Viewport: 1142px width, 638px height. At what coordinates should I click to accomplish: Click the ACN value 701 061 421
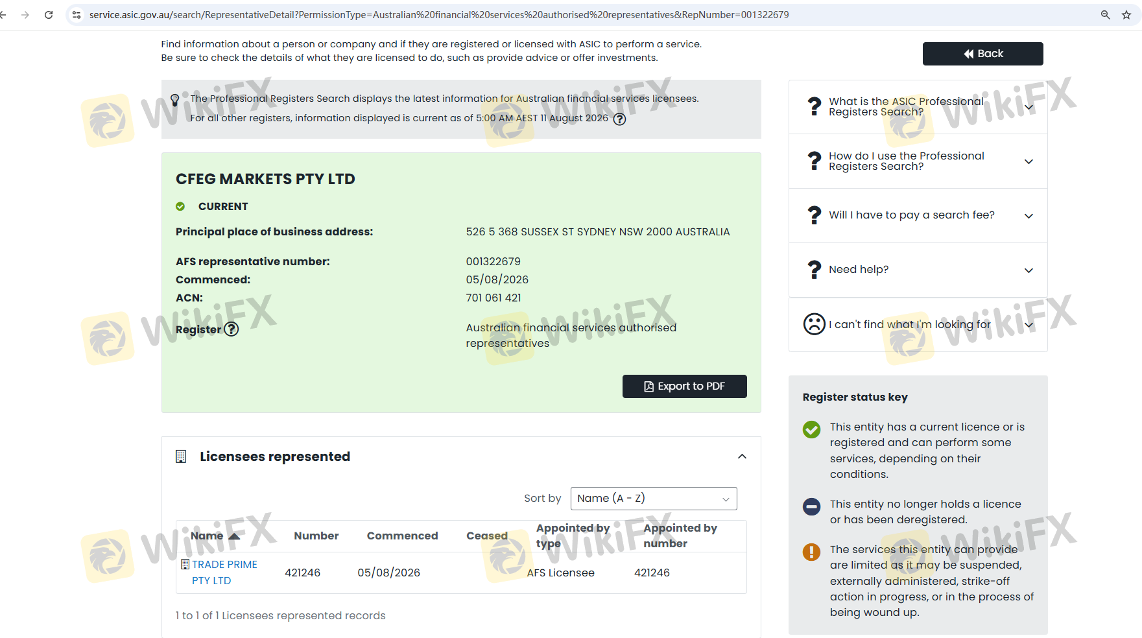pyautogui.click(x=494, y=298)
